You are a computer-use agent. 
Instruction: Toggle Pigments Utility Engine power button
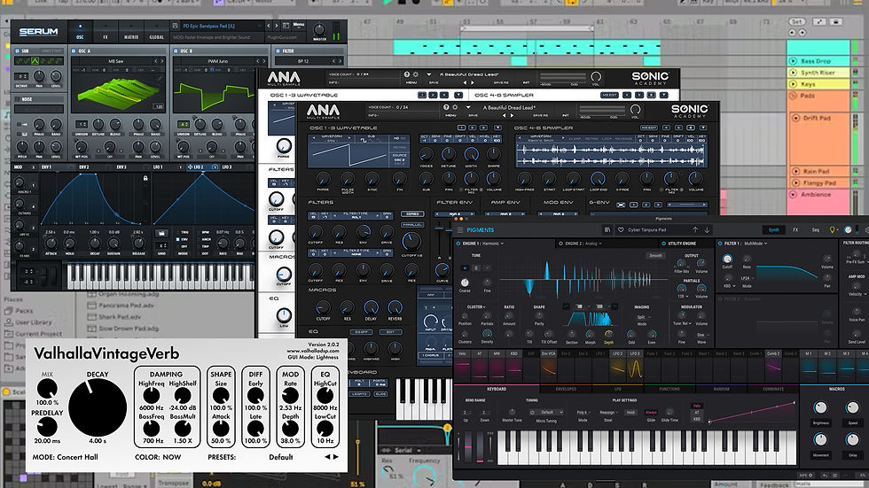tap(663, 244)
